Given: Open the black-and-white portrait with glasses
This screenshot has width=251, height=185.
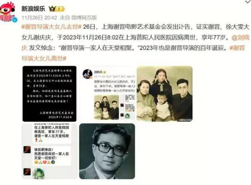Looking at the screenshot, I should point(107,151).
